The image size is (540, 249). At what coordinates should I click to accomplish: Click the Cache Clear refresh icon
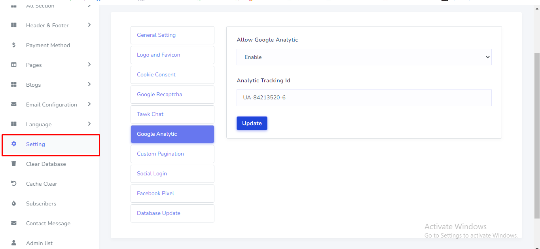[x=14, y=184]
